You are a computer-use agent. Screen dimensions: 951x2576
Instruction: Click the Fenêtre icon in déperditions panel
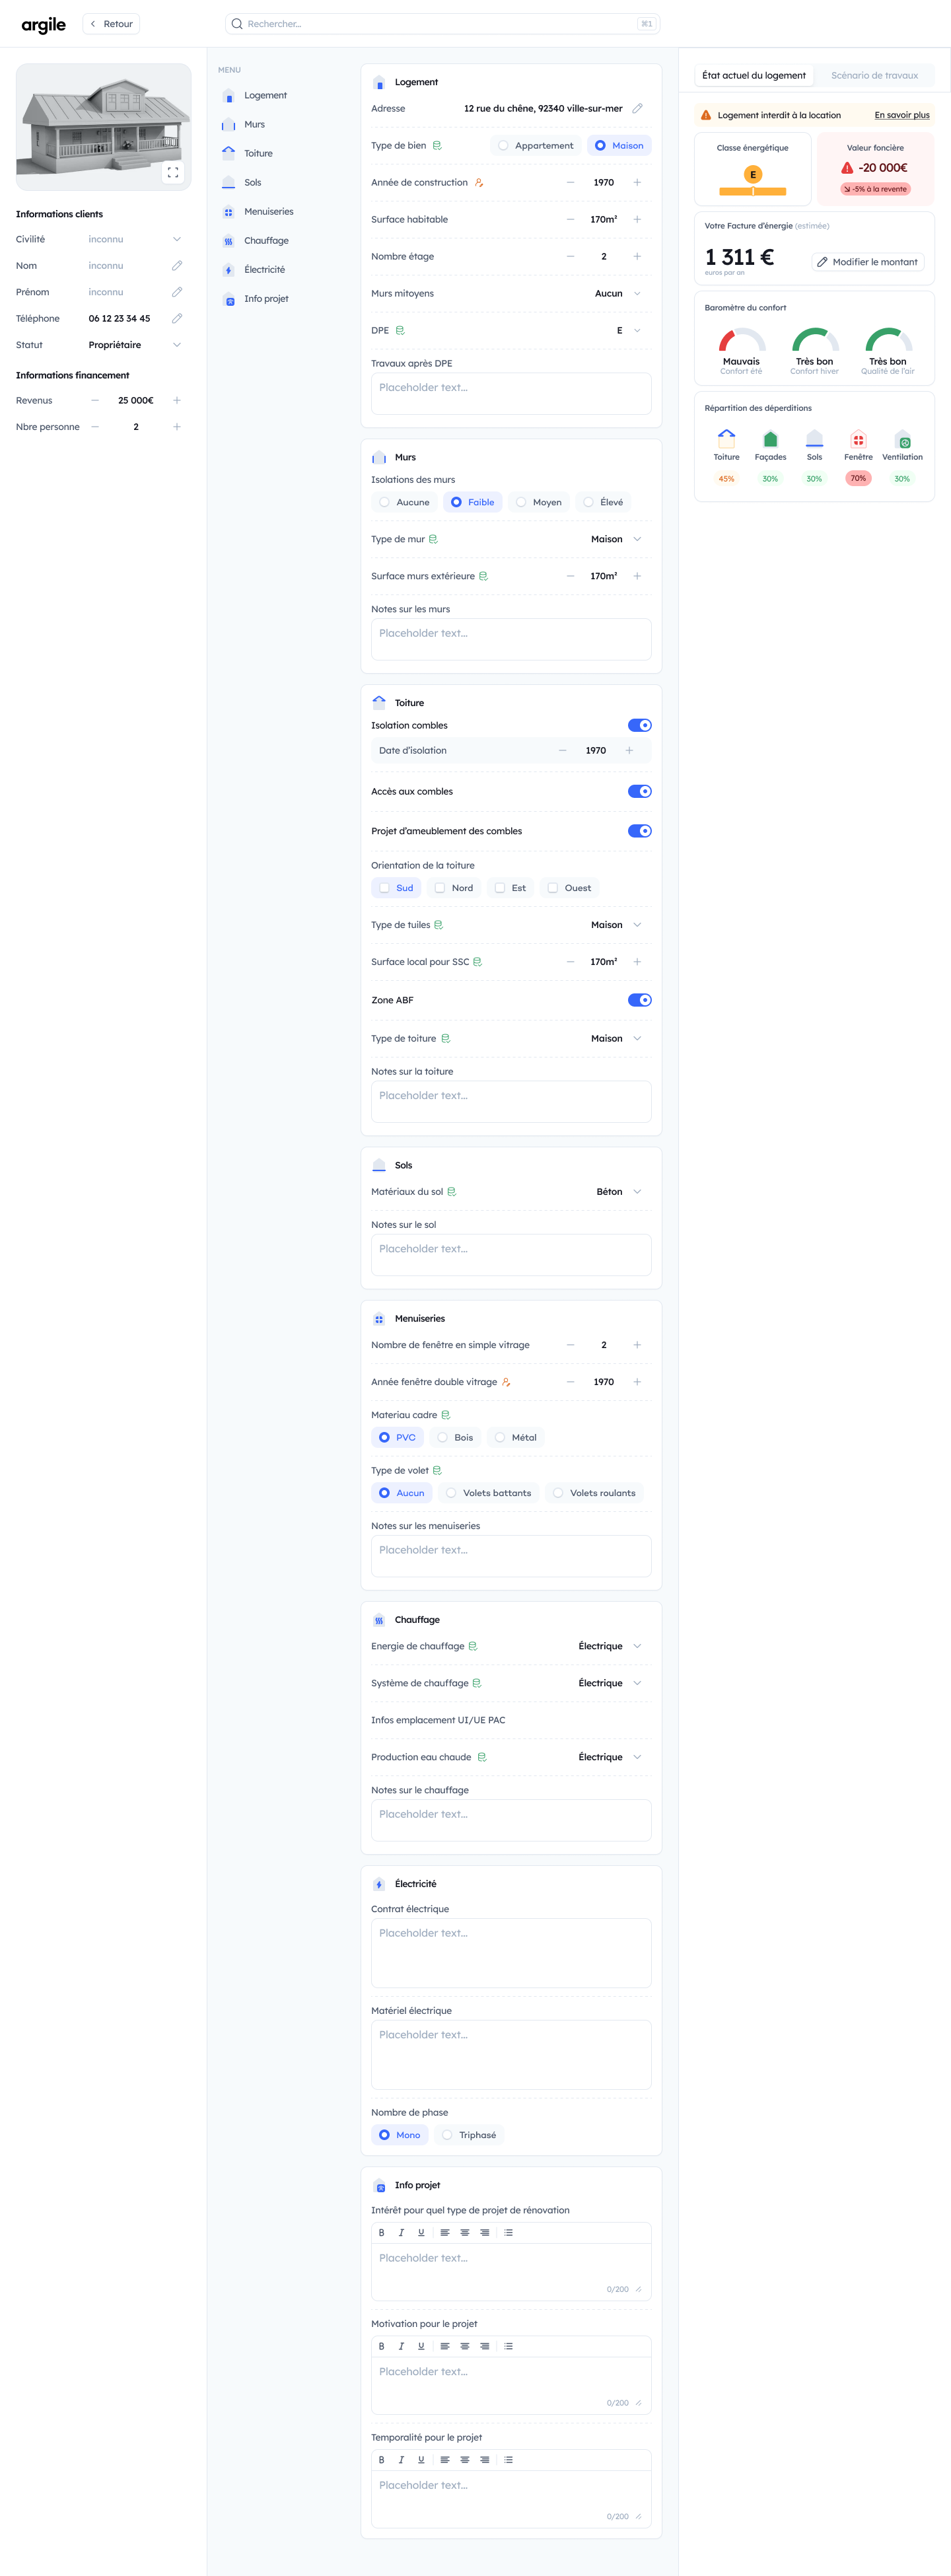coord(858,439)
